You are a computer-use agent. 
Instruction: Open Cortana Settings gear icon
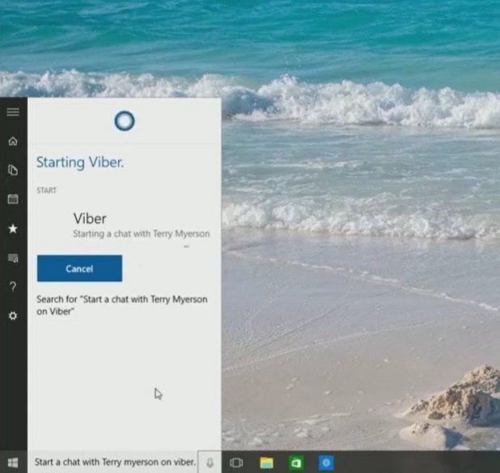tap(13, 316)
